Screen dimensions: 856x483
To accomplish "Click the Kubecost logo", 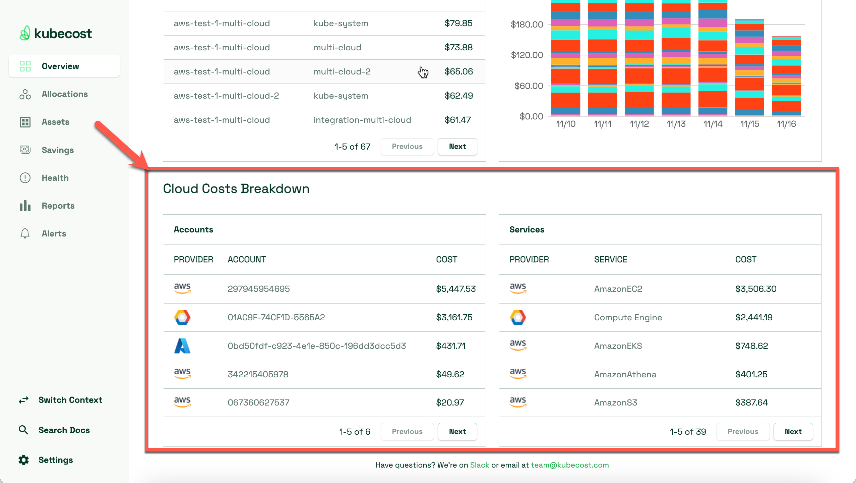I will point(56,33).
